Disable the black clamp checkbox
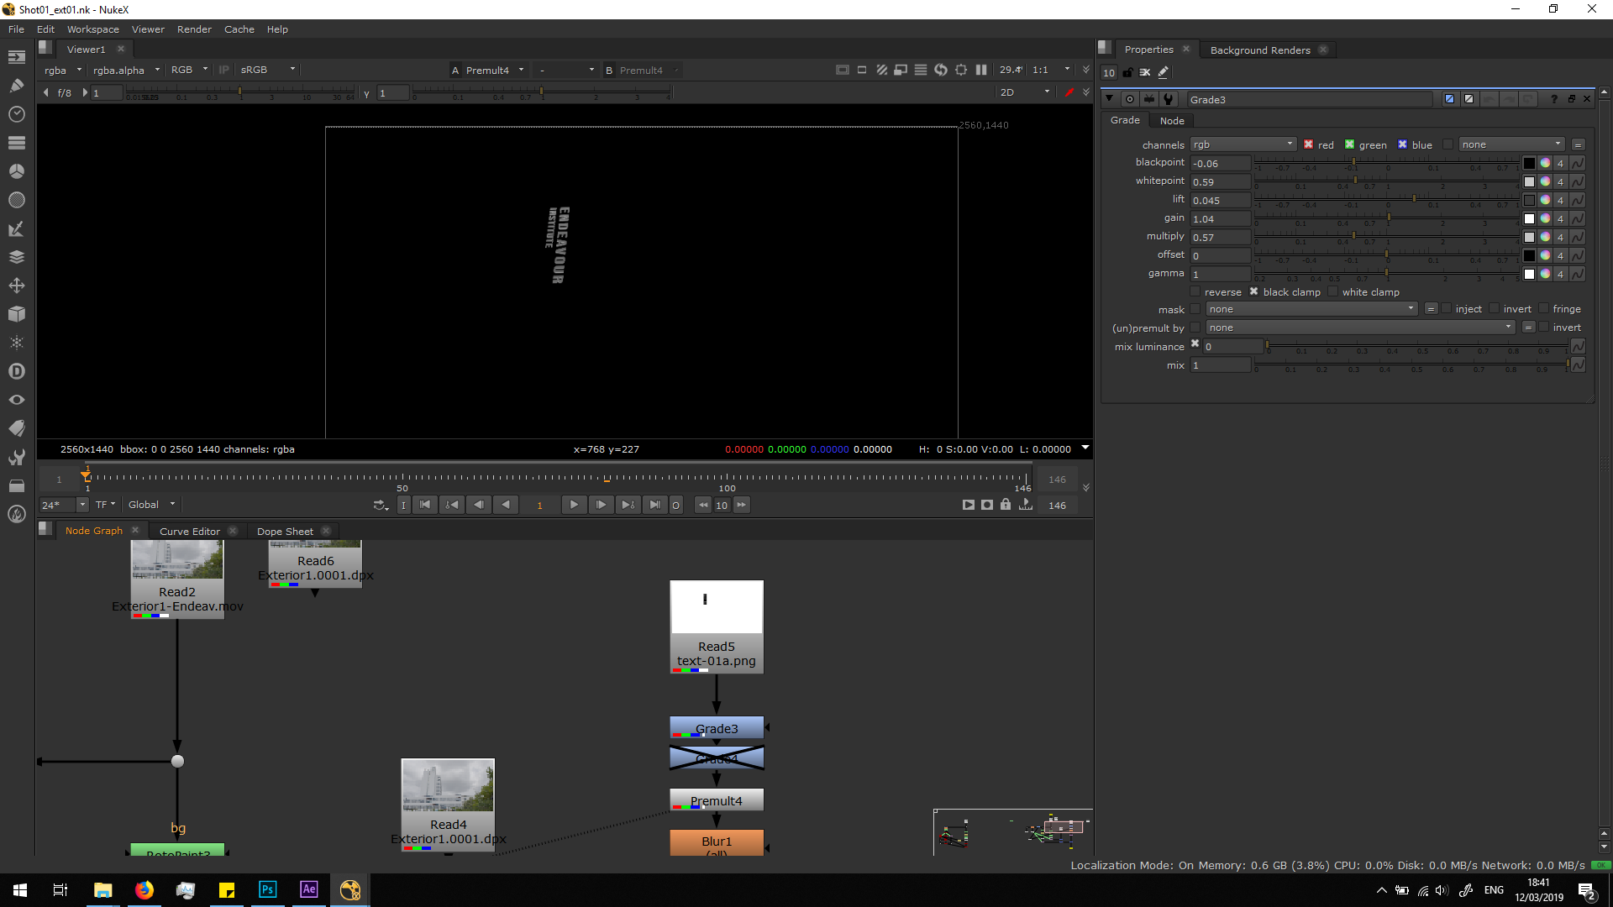 click(x=1253, y=292)
